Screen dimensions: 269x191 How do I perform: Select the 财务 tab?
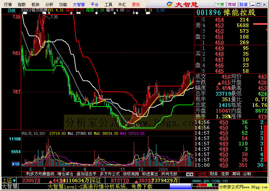pos(214,174)
